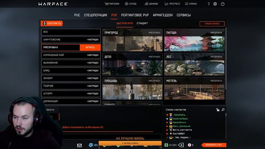This screenshot has height=149, width=265.
Task: Click the Список контактов header
Action: pyautogui.click(x=176, y=110)
